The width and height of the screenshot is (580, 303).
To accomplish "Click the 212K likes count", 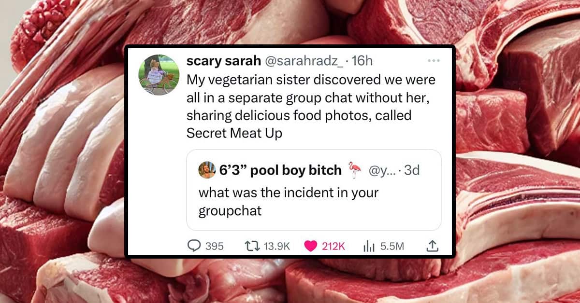I will [x=333, y=246].
